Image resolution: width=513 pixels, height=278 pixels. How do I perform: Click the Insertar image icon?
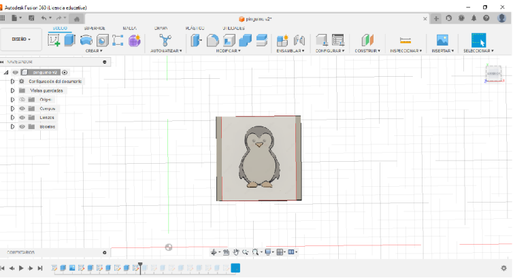pos(442,40)
